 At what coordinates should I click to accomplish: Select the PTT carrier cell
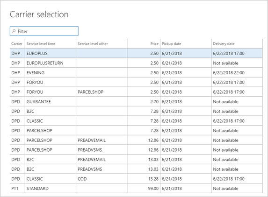[17, 189]
